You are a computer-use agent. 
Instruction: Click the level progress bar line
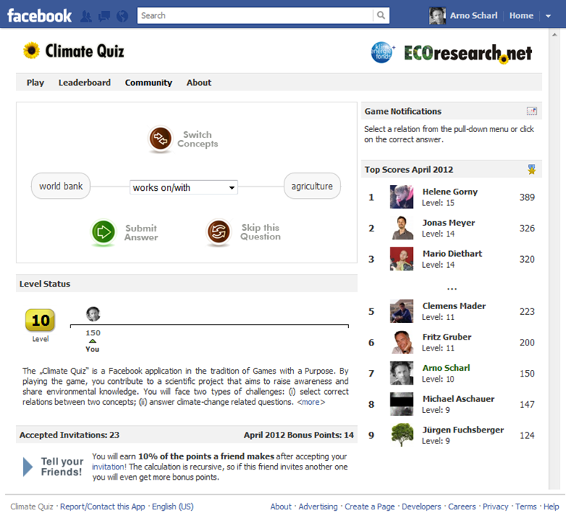pyautogui.click(x=210, y=325)
